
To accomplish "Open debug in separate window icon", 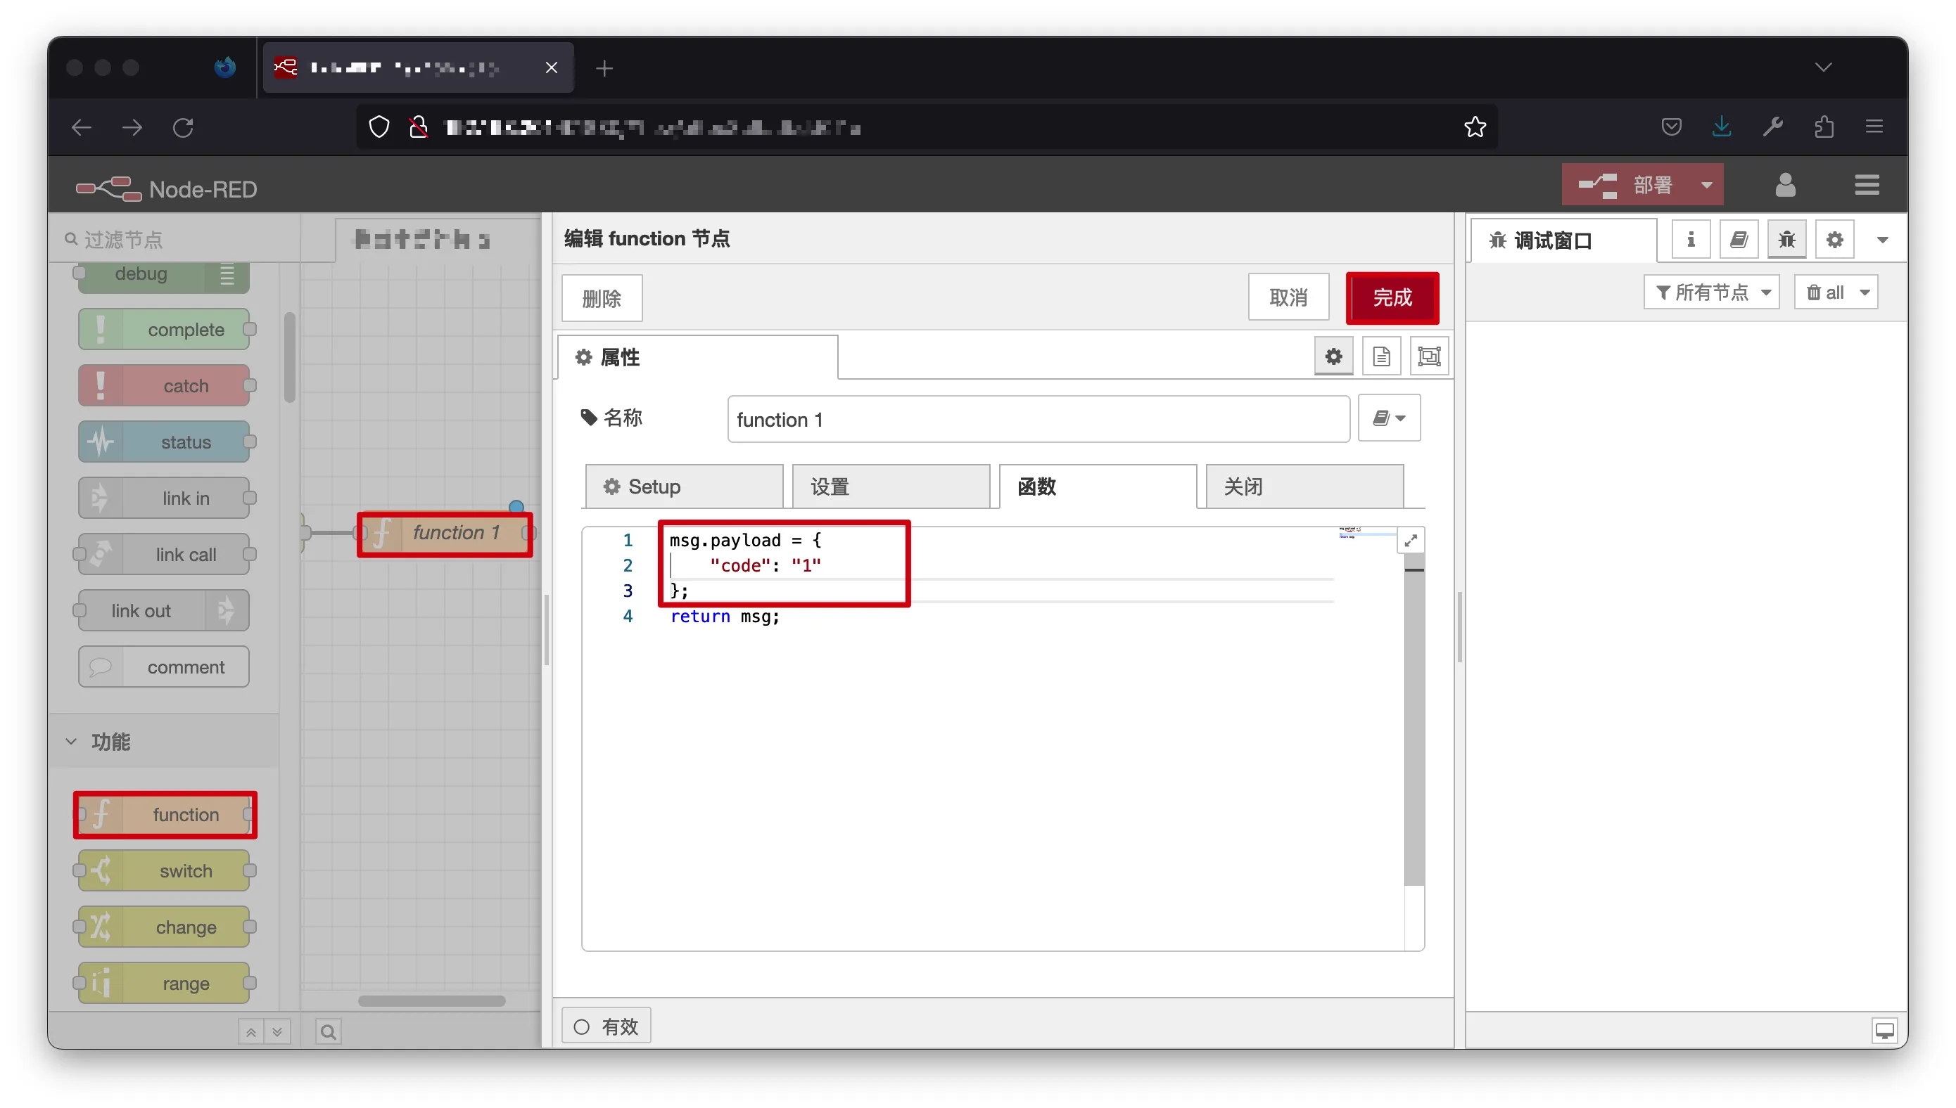I will (1884, 1031).
